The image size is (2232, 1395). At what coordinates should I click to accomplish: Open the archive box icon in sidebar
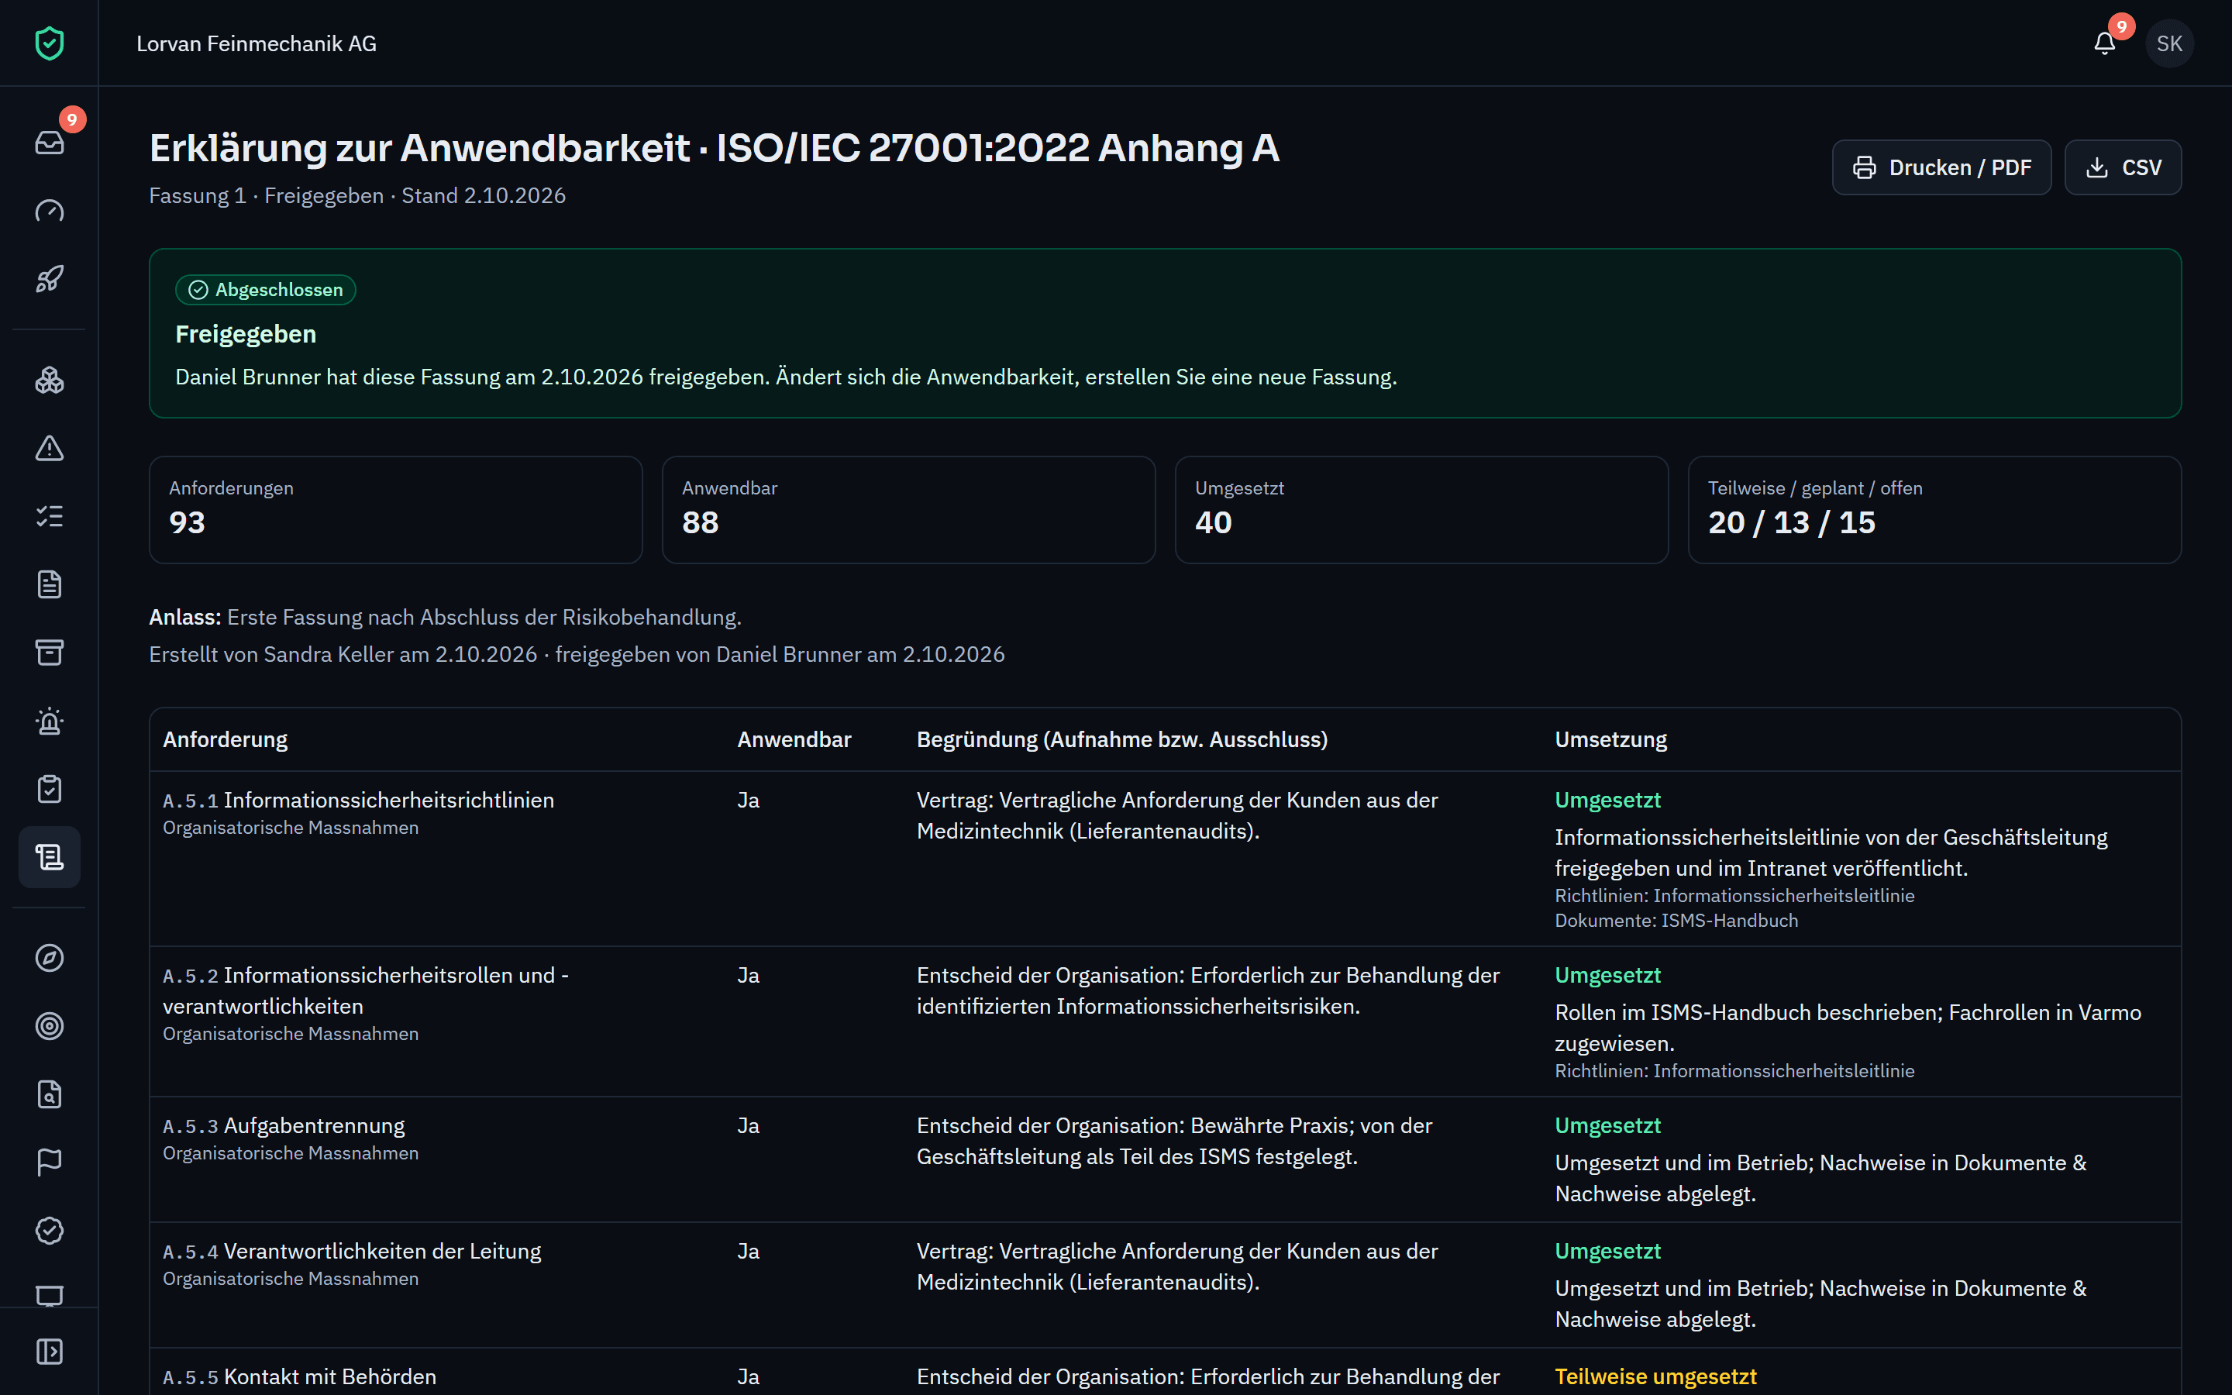click(x=49, y=653)
